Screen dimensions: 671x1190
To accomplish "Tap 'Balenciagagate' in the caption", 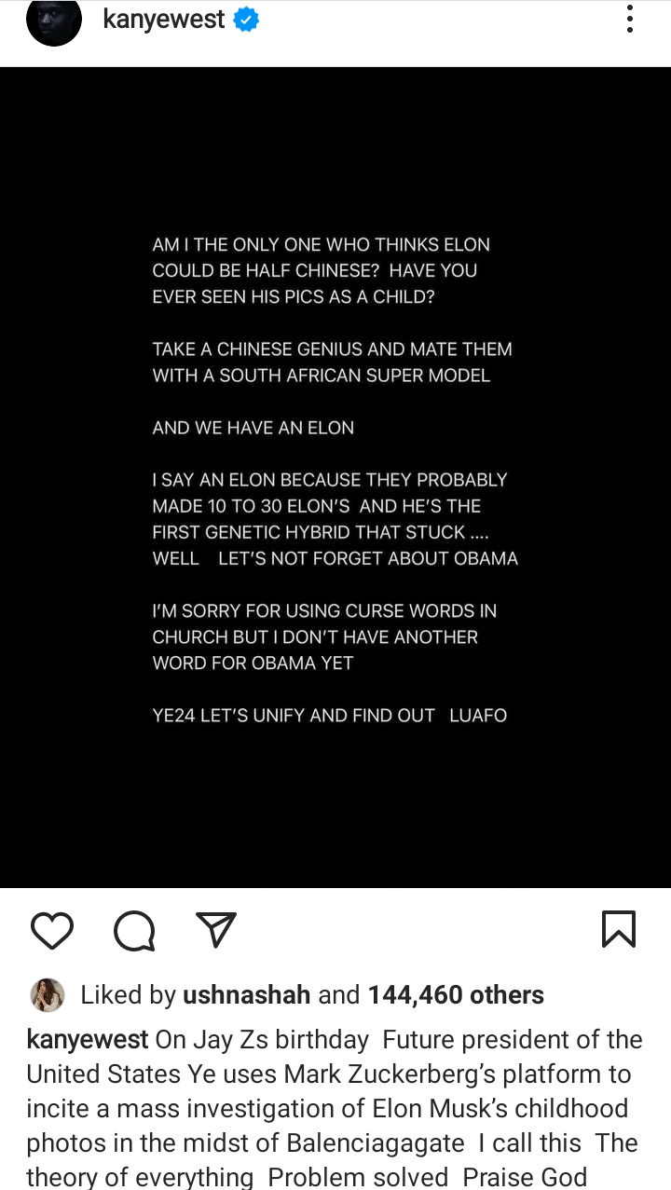I will (x=375, y=1143).
